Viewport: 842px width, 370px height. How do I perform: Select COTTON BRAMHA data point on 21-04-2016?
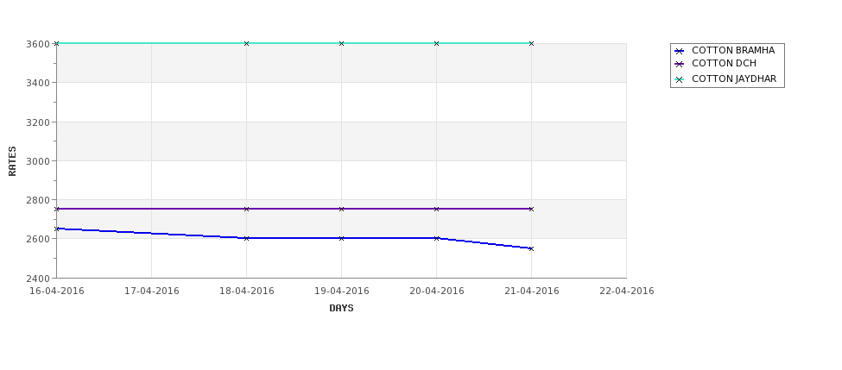click(531, 248)
